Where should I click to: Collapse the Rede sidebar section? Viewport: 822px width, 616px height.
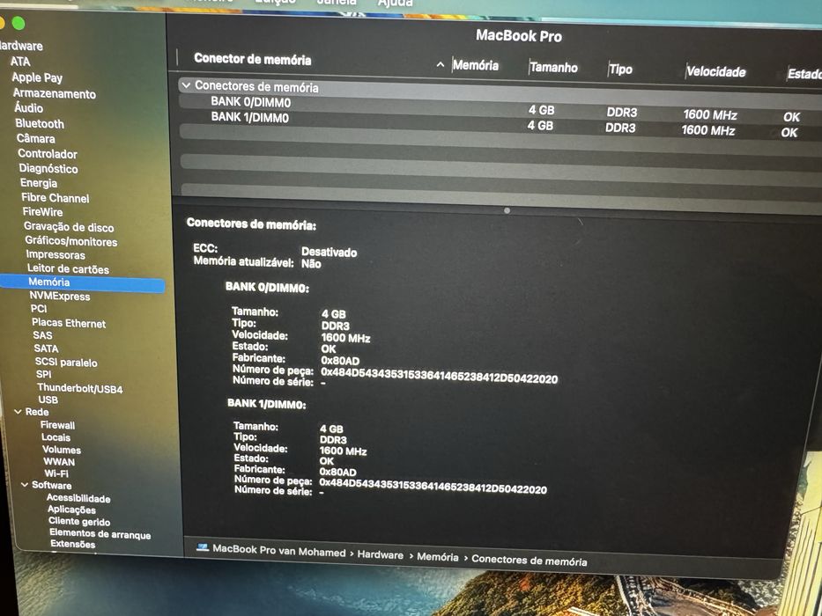pyautogui.click(x=18, y=412)
